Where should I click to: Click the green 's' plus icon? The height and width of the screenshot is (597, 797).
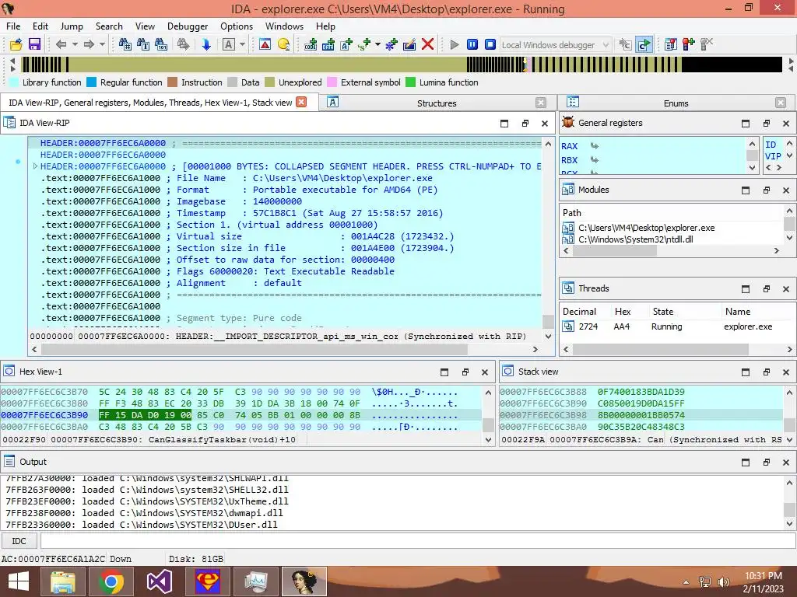click(364, 44)
